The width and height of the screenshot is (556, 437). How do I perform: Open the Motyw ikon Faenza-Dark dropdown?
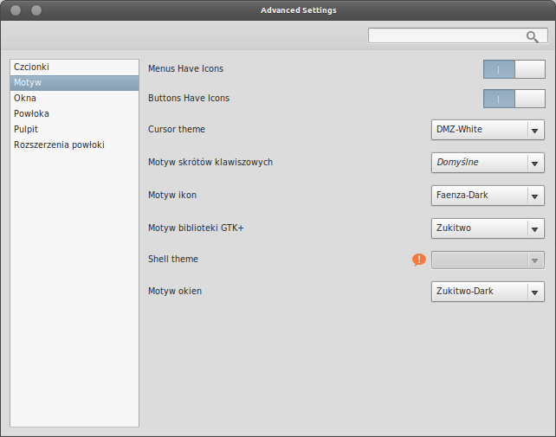[x=488, y=196]
